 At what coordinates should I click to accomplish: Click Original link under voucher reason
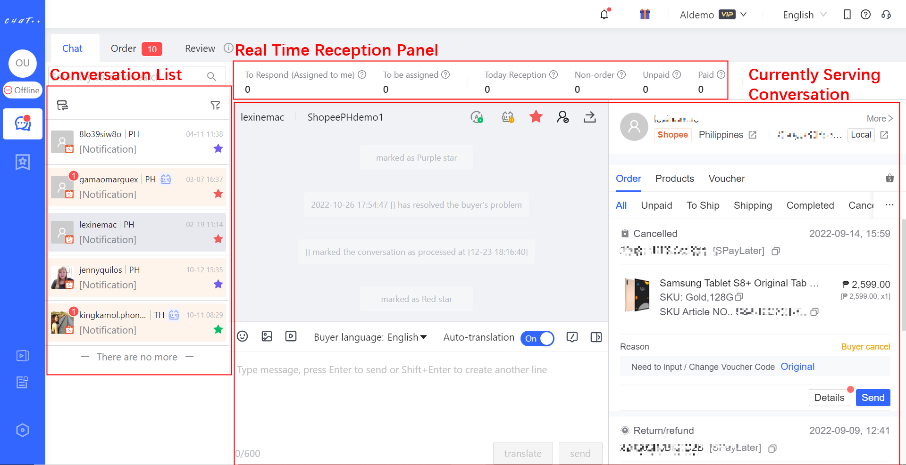(x=797, y=367)
